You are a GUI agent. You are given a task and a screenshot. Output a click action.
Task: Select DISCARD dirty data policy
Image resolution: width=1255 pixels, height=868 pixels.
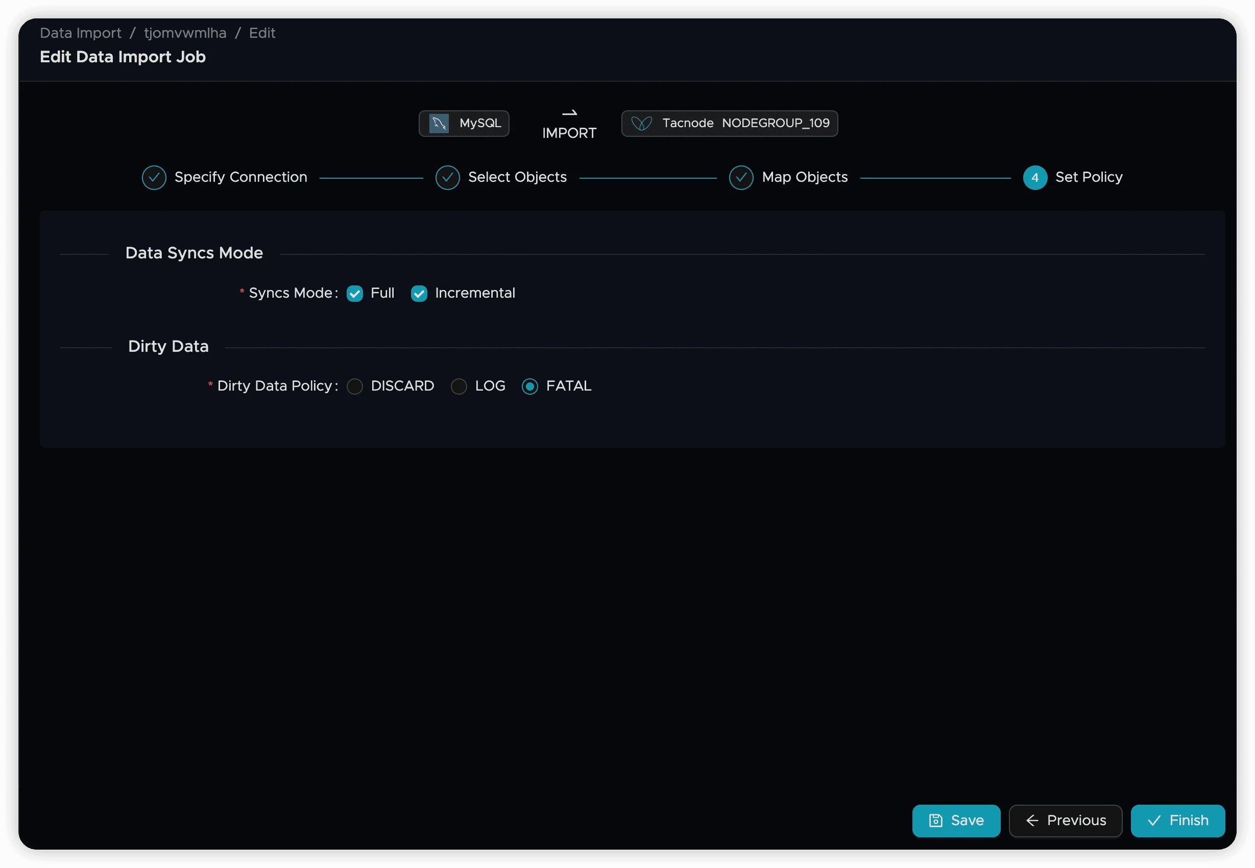354,387
